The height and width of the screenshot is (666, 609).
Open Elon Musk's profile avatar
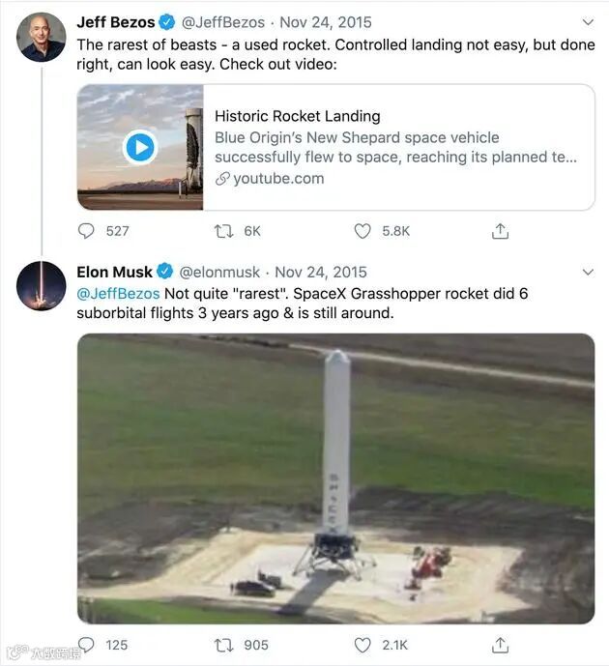[42, 285]
